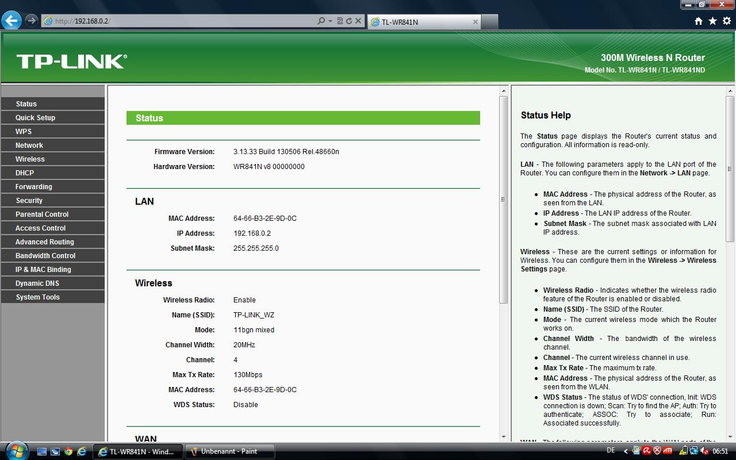Open Parental Control settings

click(53, 214)
